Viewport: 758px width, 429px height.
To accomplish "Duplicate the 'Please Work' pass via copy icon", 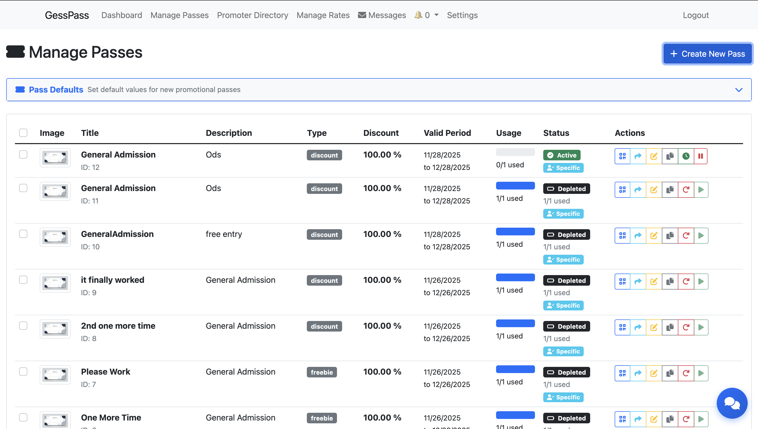I will [670, 373].
